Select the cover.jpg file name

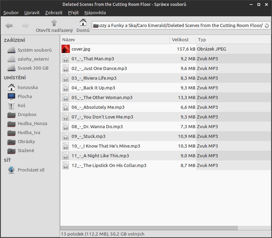coord(81,49)
